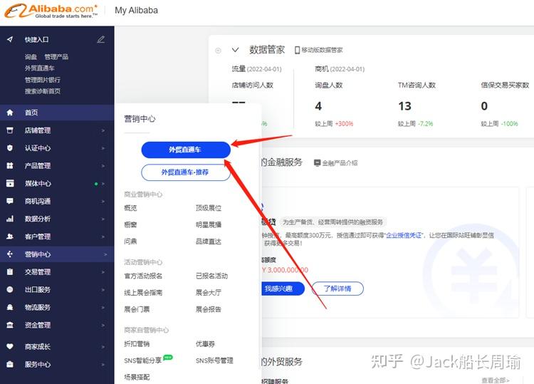Open 橱窗 in marketing panel

coord(130,224)
